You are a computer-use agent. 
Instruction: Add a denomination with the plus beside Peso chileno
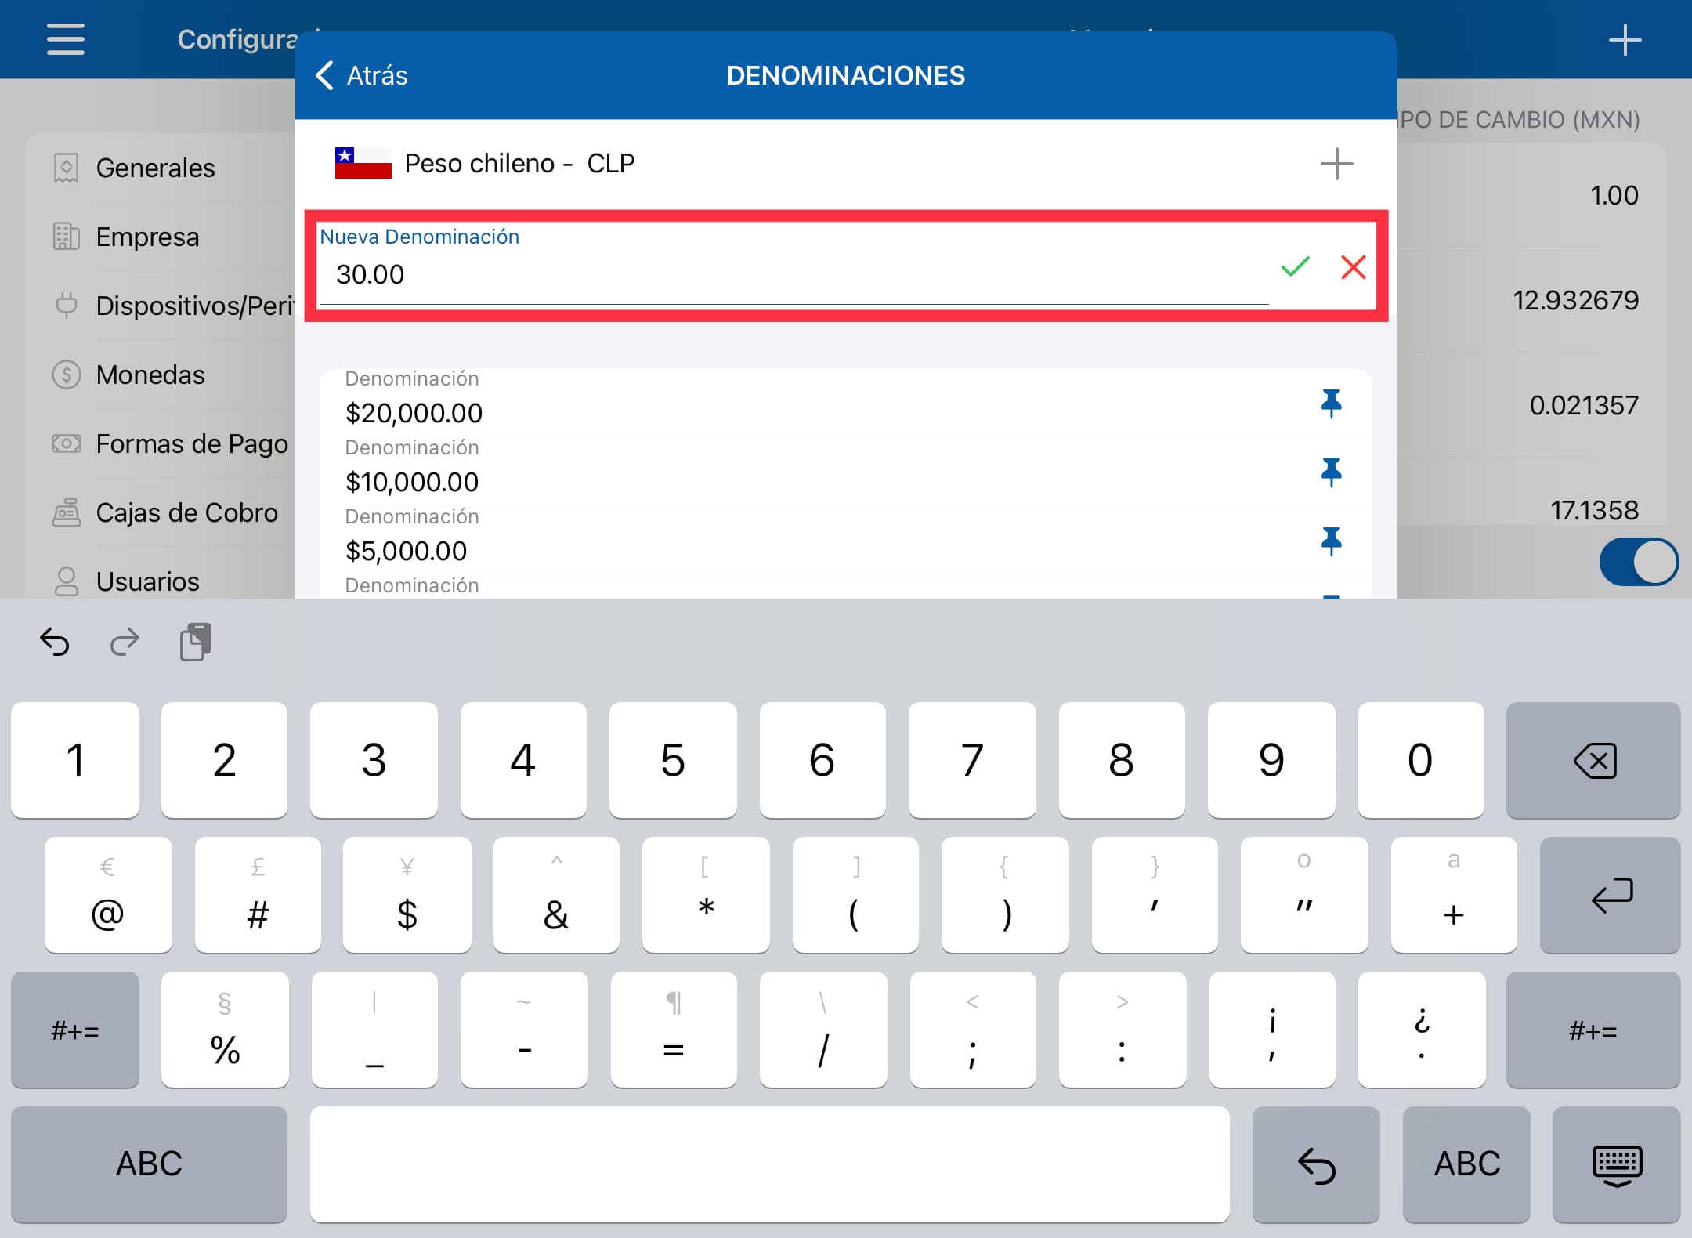click(x=1336, y=164)
